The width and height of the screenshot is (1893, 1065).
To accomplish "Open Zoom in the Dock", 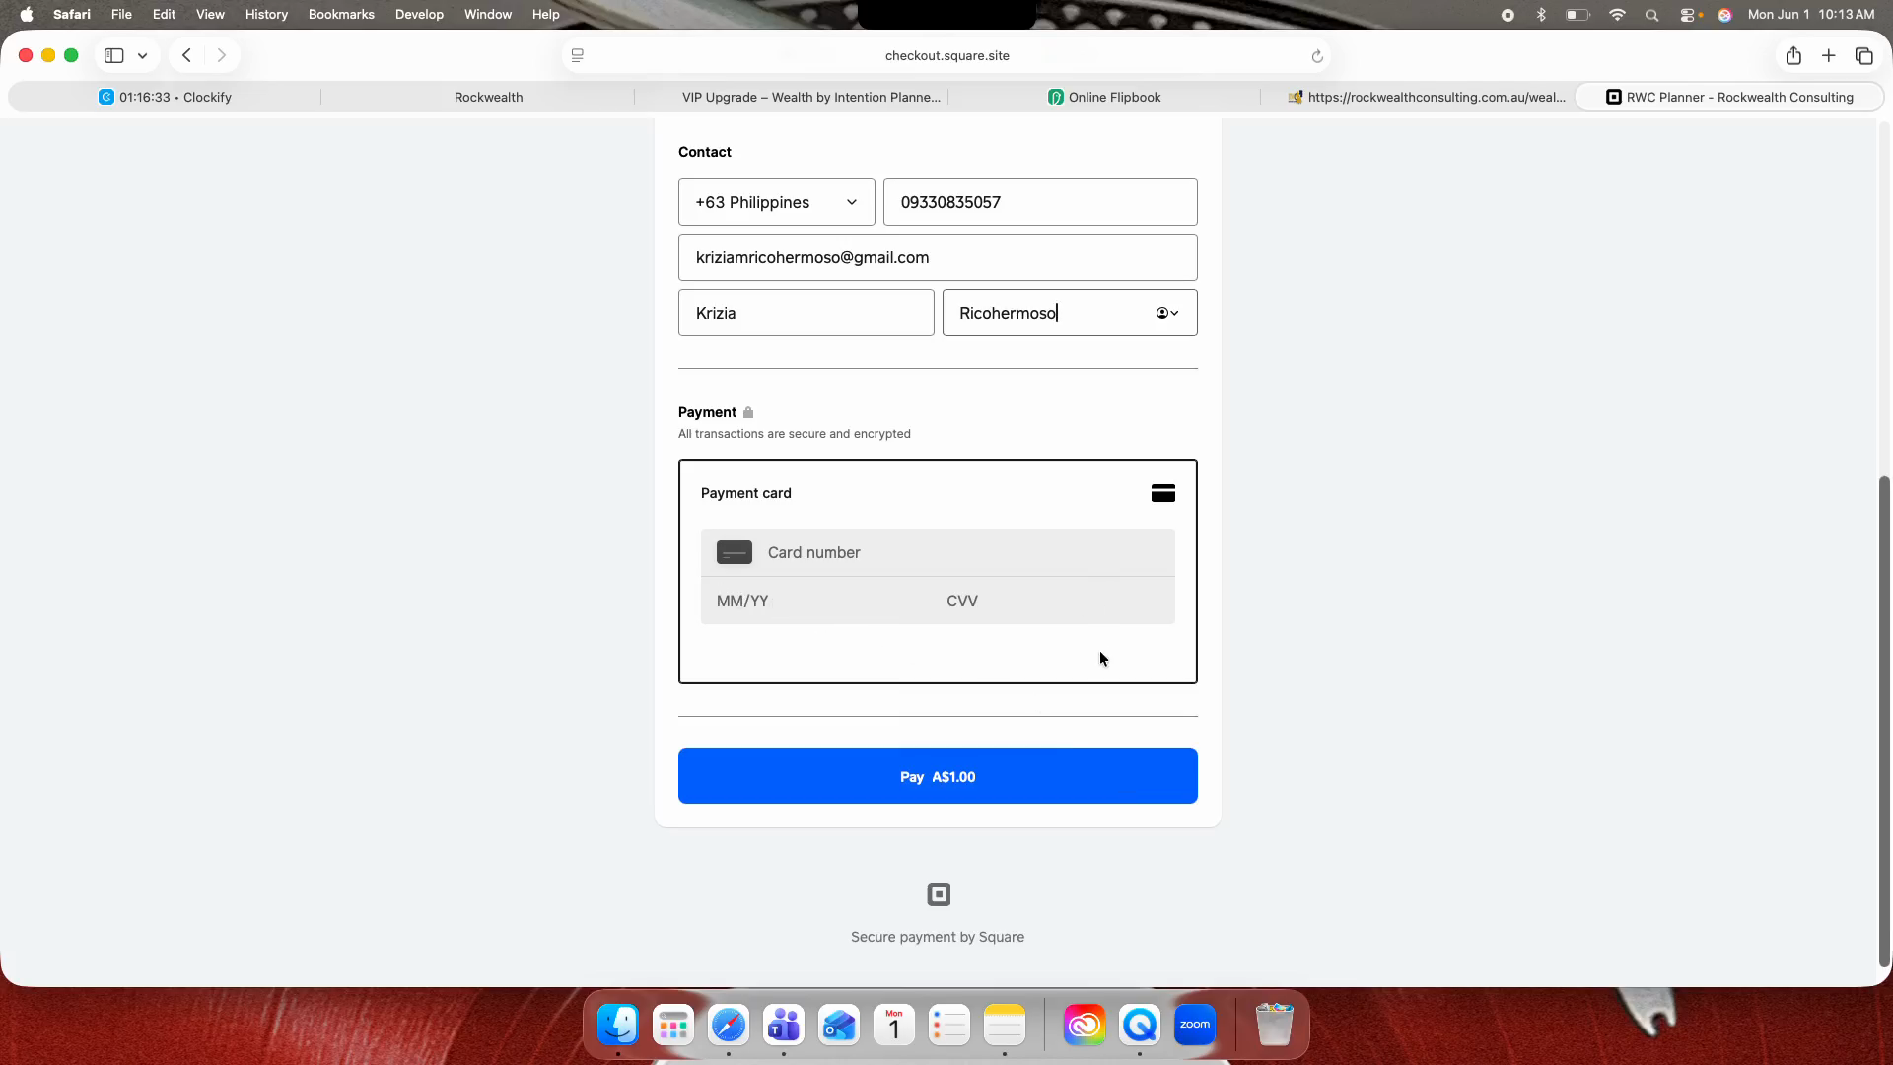I will pyautogui.click(x=1195, y=1026).
